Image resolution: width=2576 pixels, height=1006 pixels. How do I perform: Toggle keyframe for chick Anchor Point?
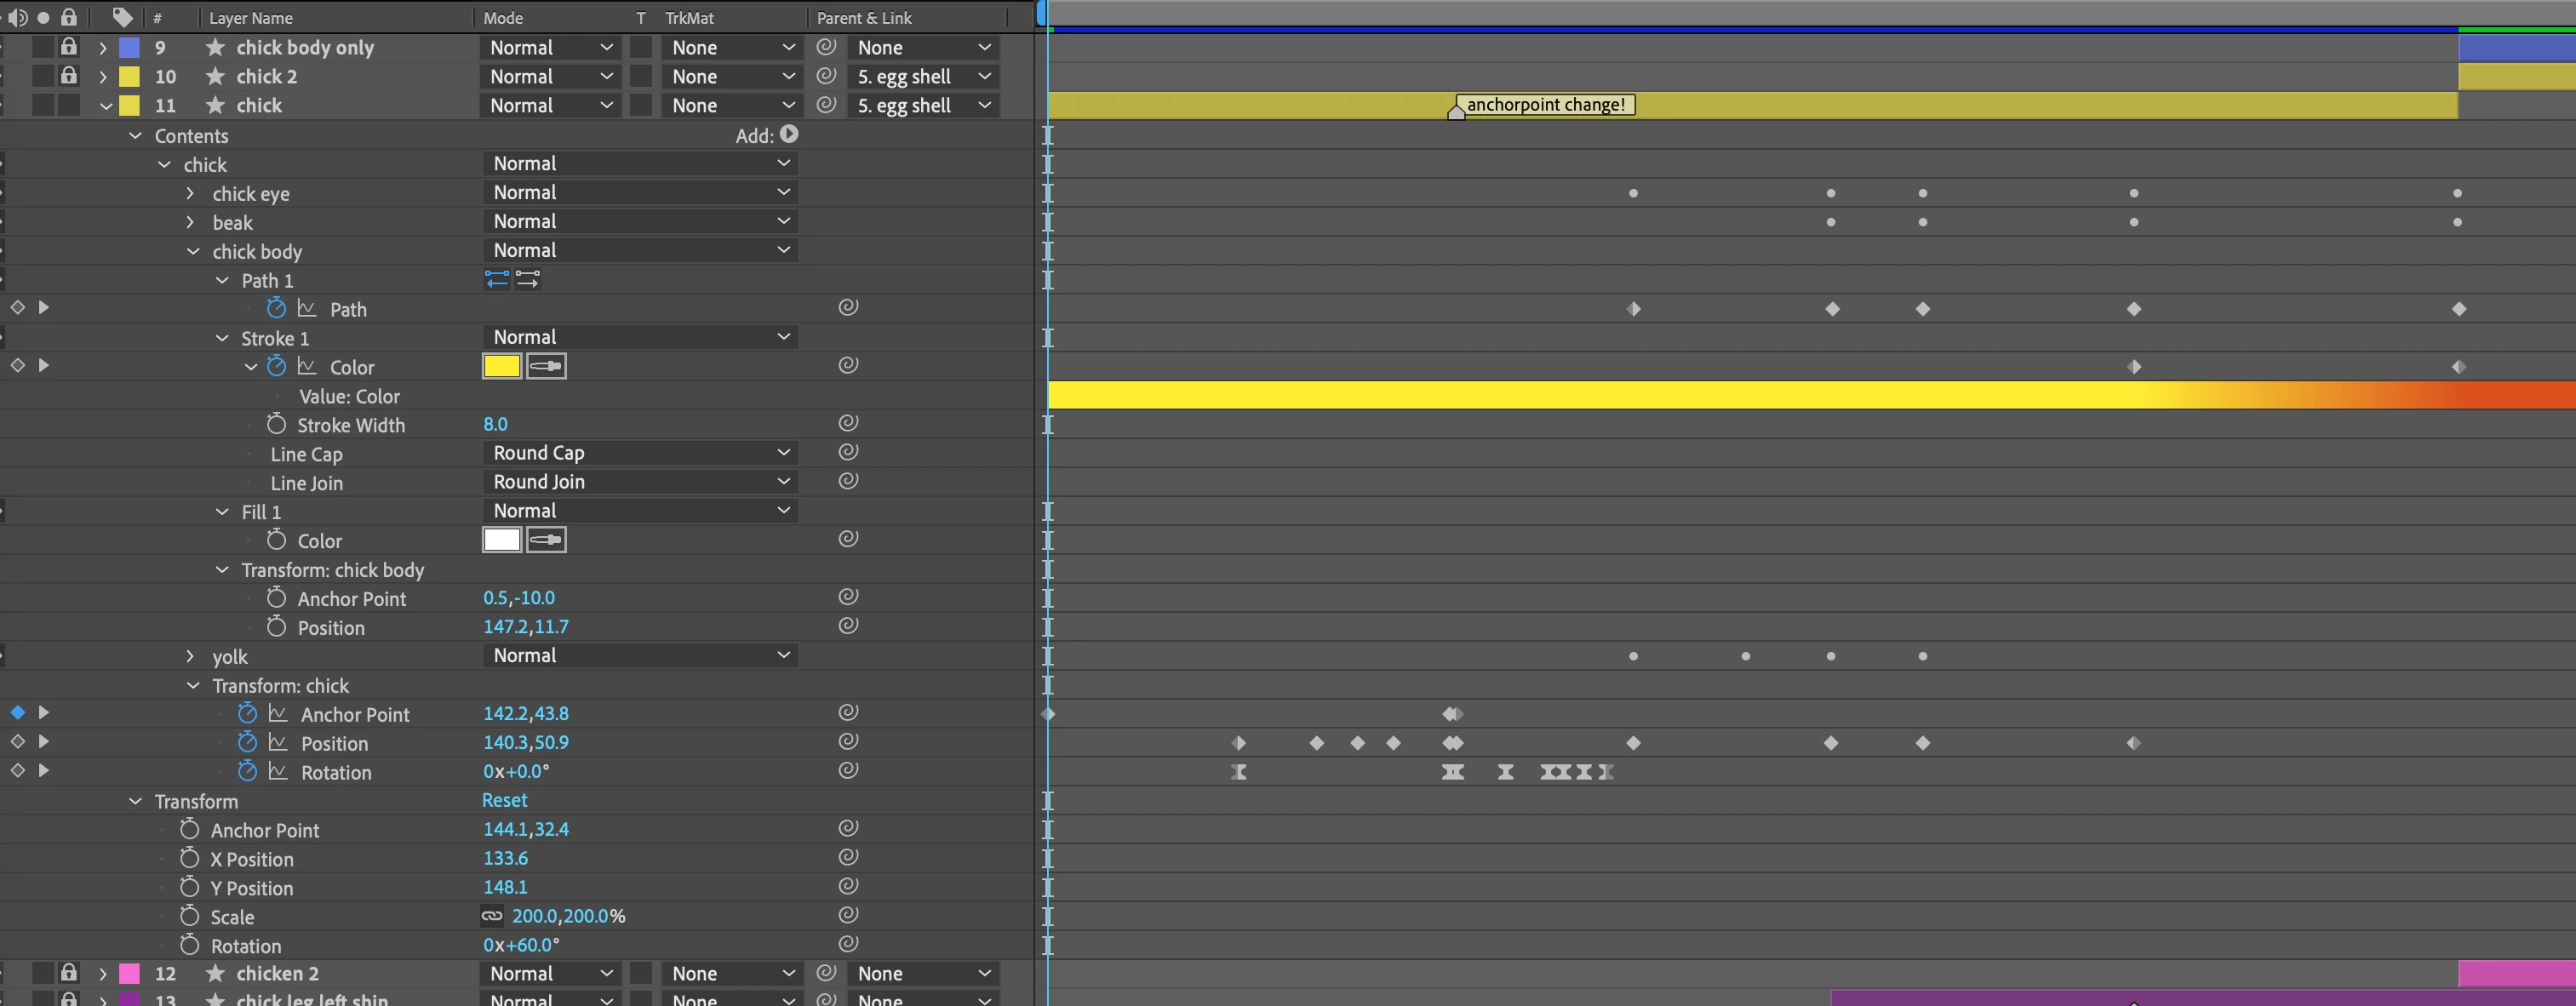point(18,713)
